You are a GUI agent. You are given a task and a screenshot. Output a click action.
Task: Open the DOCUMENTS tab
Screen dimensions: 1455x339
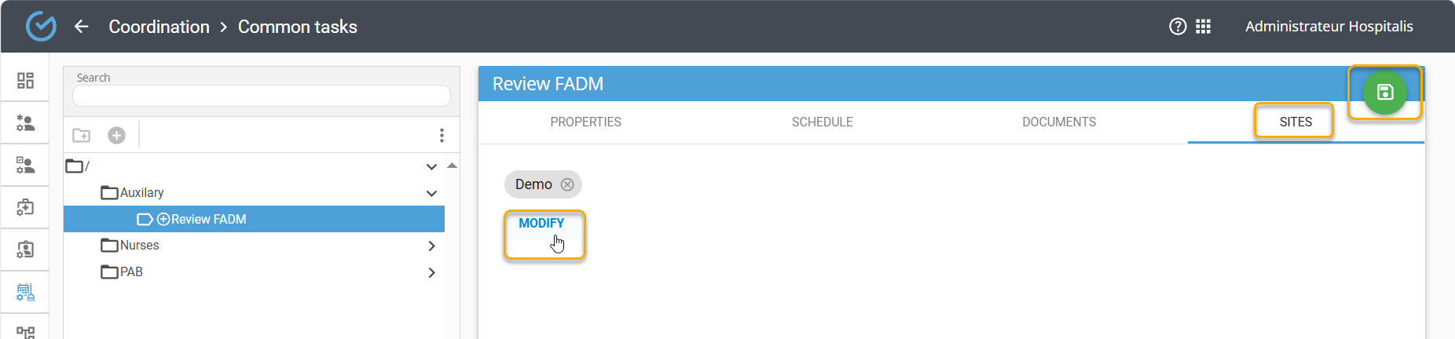(x=1058, y=122)
